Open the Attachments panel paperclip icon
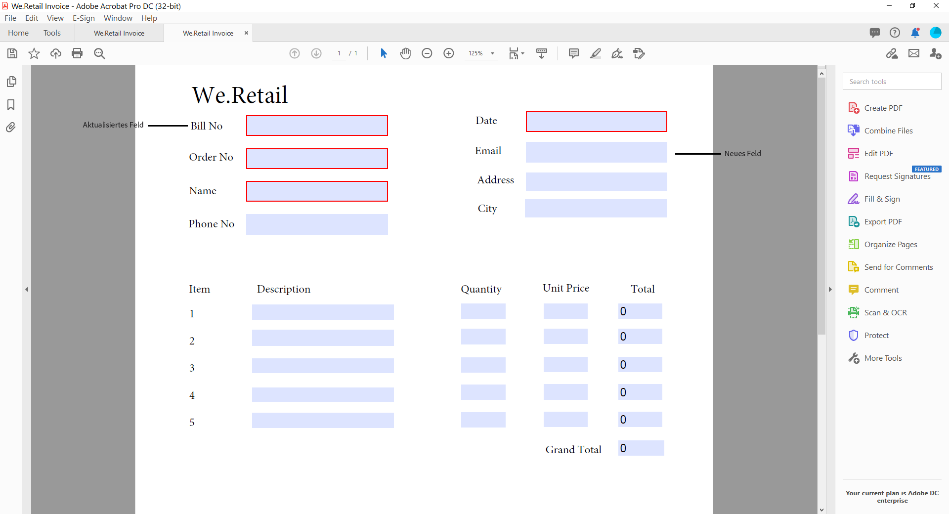 11,128
